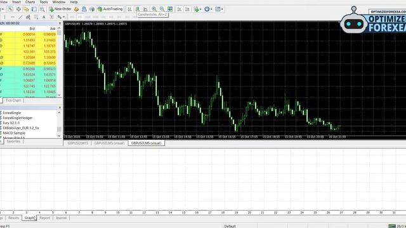Open the Market Watch window icon
406x228 pixels.
10,9
